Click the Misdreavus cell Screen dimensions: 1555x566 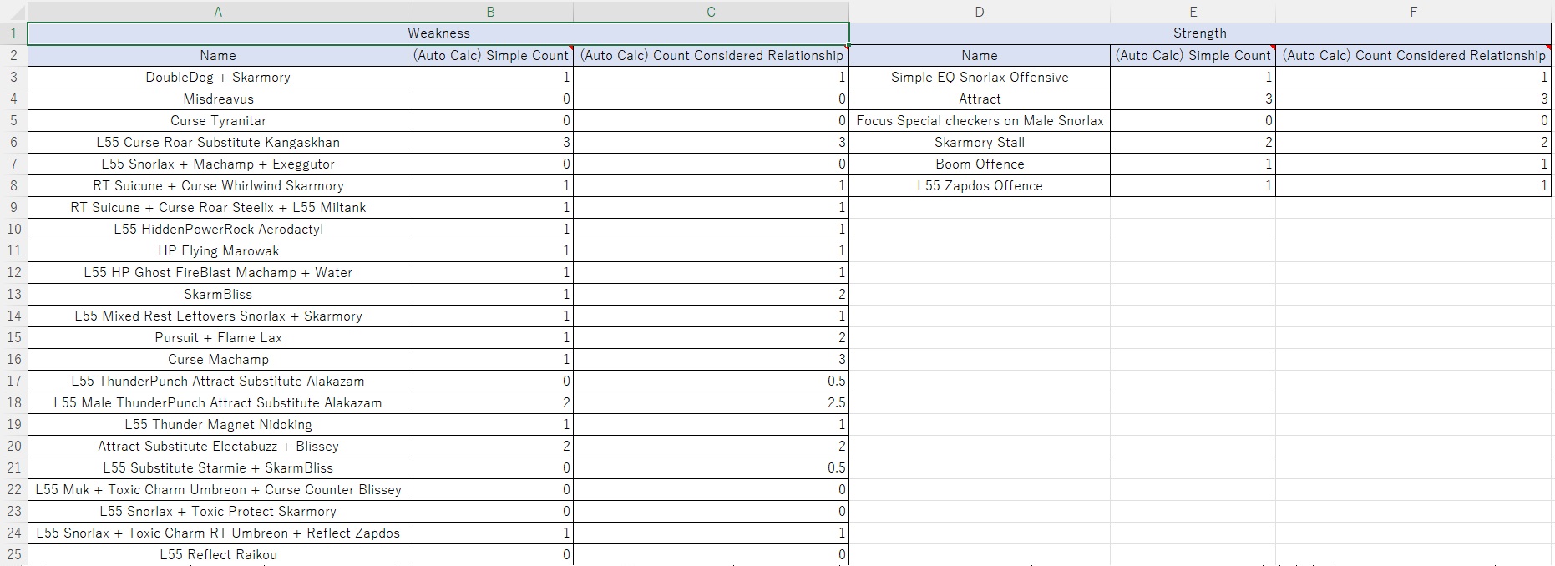pos(218,99)
